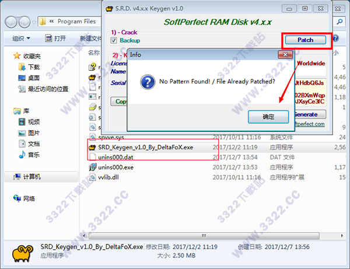Image resolution: width=350 pixels, height=269 pixels.
Task: Select the unins000.dat file
Action: click(x=116, y=157)
